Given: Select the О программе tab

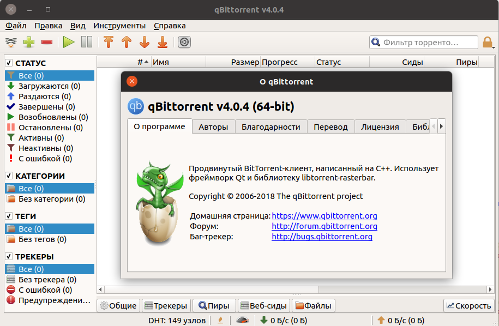Looking at the screenshot, I should coord(159,126).
